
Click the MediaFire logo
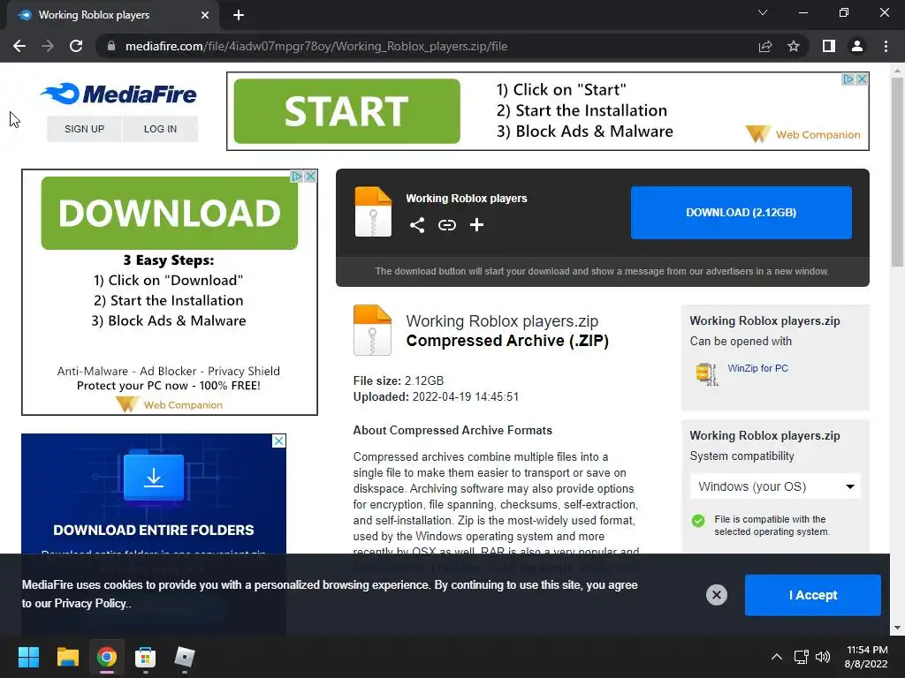click(119, 94)
